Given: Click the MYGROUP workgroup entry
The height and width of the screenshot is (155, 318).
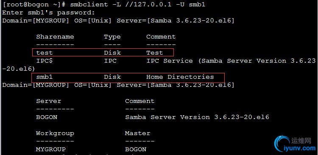Looking at the screenshot, I should pos(51,149).
